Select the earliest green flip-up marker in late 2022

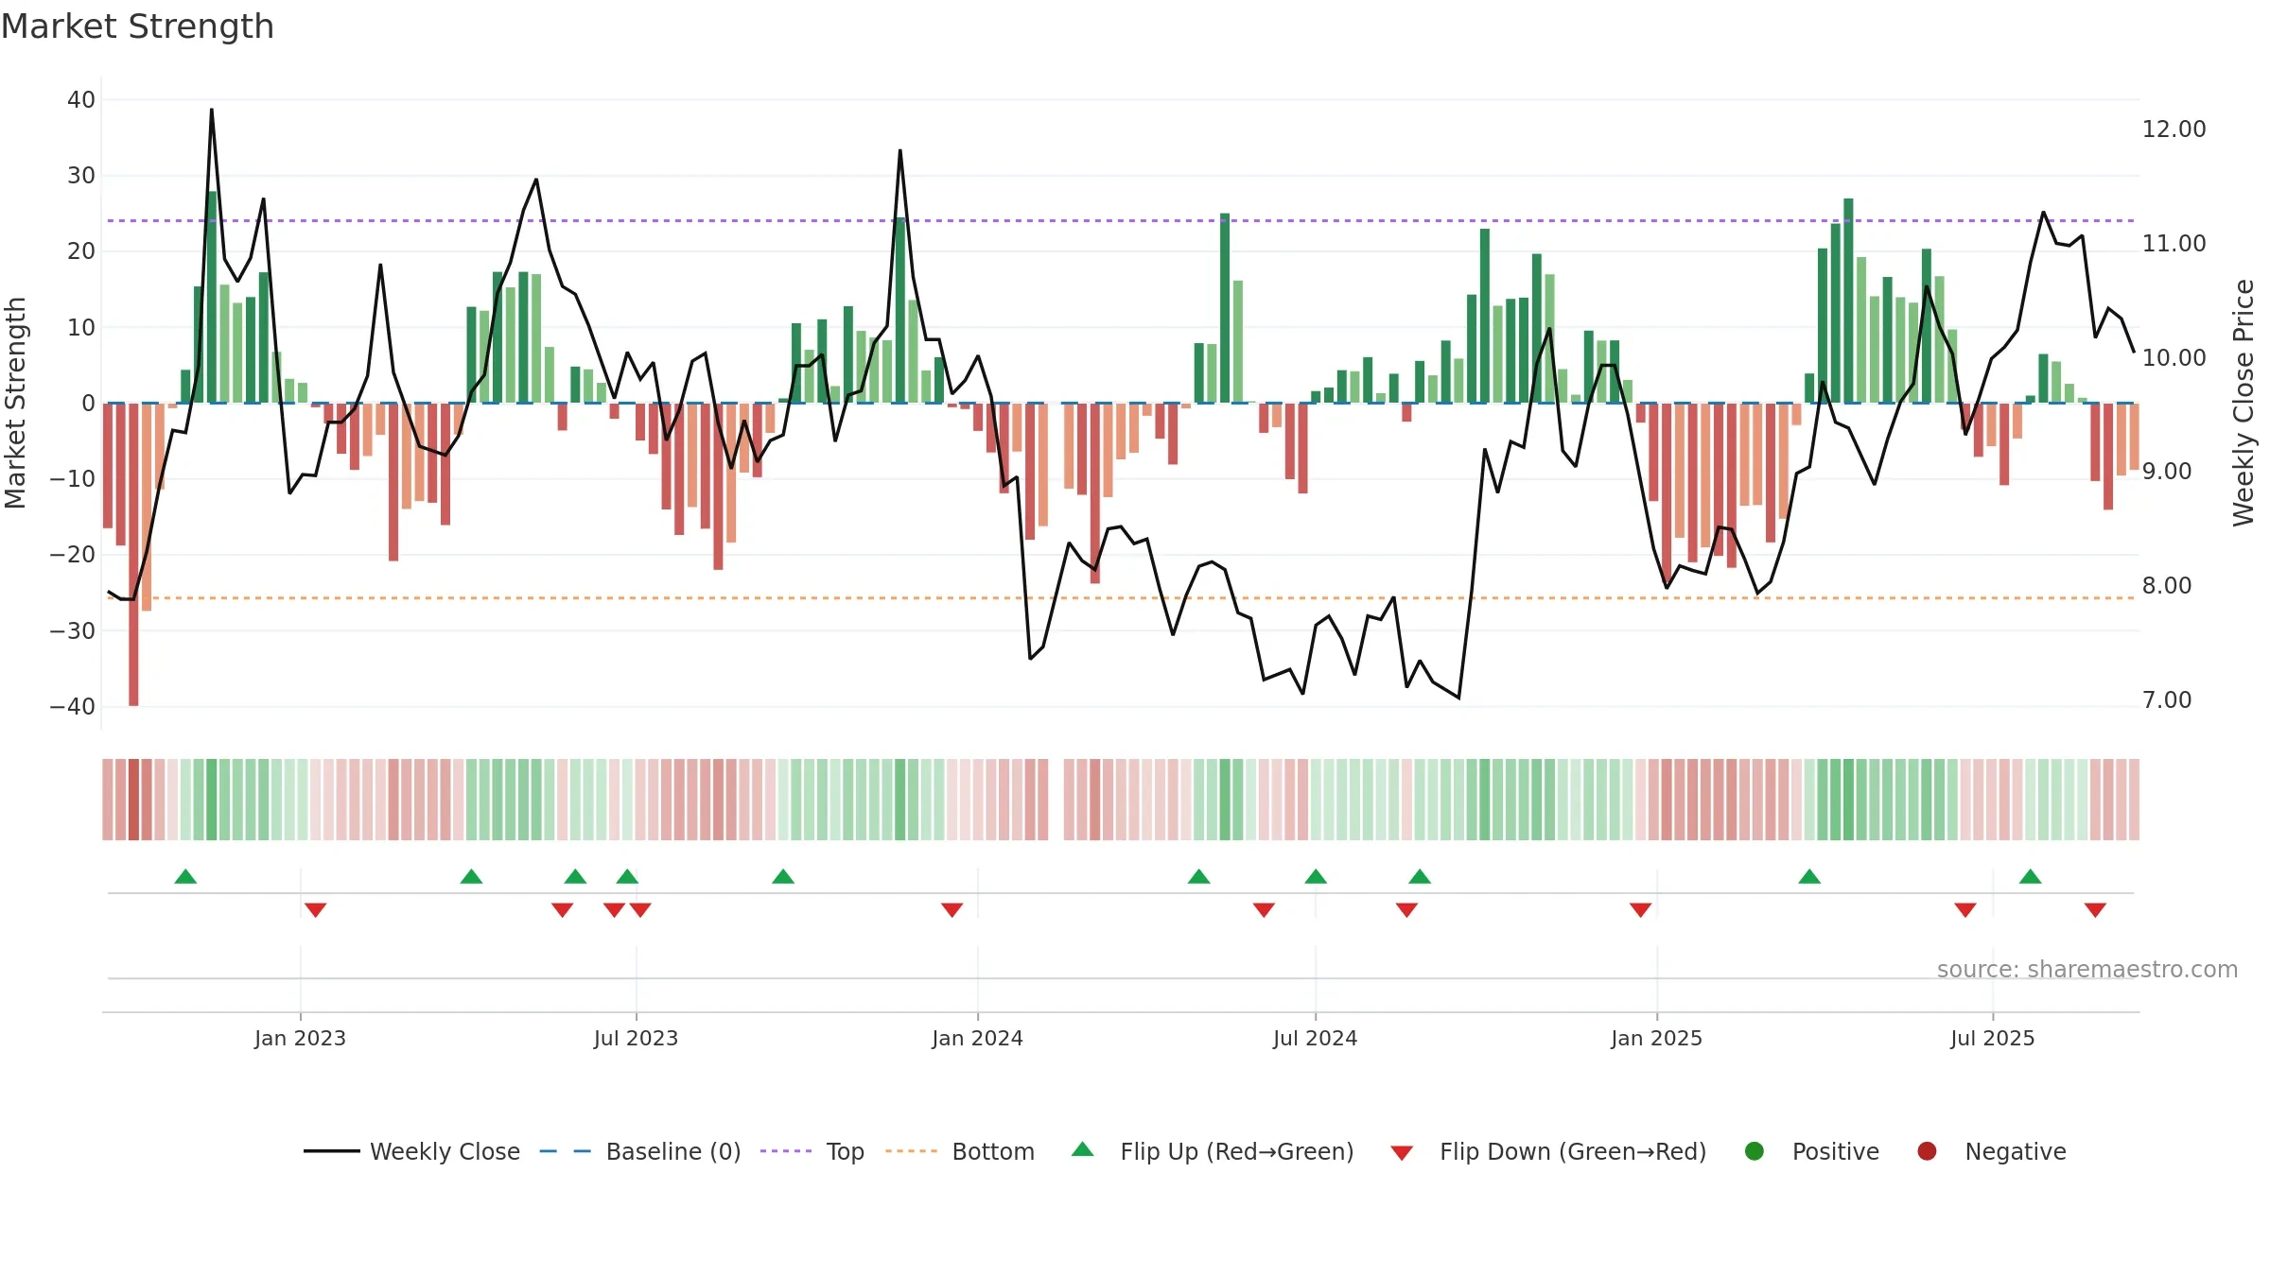pos(185,876)
